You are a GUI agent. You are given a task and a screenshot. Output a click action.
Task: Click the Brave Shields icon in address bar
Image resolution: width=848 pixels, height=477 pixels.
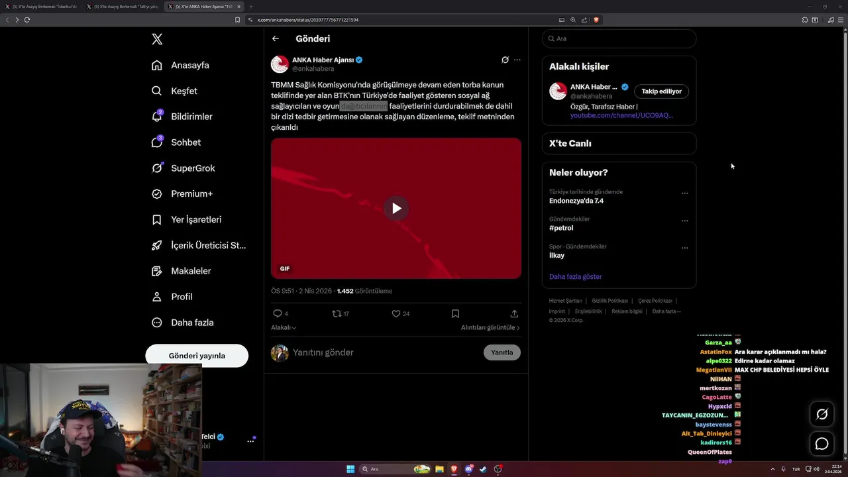coord(596,20)
